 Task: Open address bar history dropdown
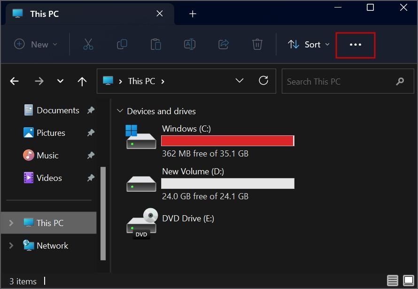(x=240, y=81)
